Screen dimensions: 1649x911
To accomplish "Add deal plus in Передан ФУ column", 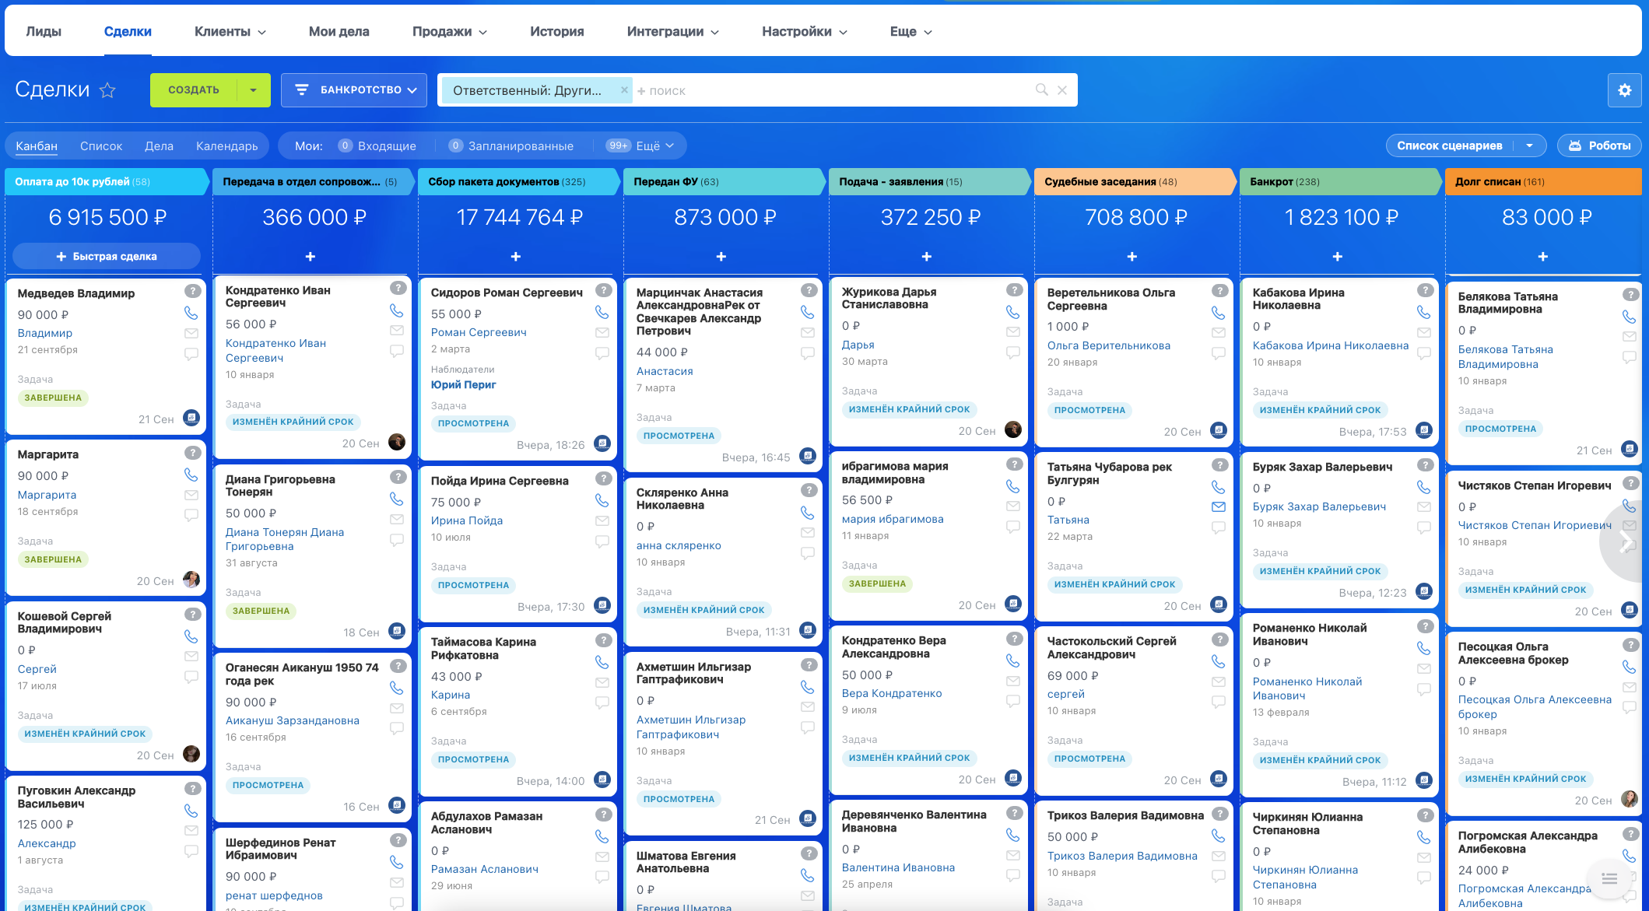I will click(721, 257).
